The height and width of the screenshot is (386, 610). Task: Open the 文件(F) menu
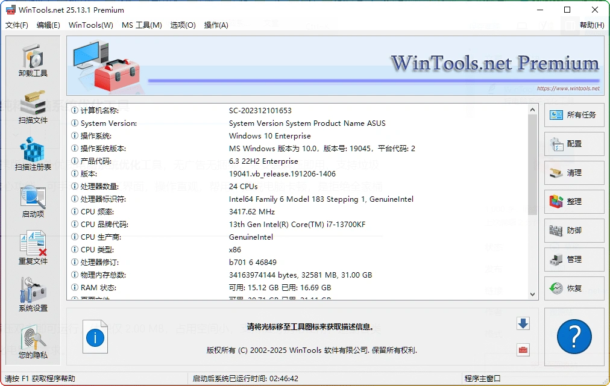click(16, 25)
